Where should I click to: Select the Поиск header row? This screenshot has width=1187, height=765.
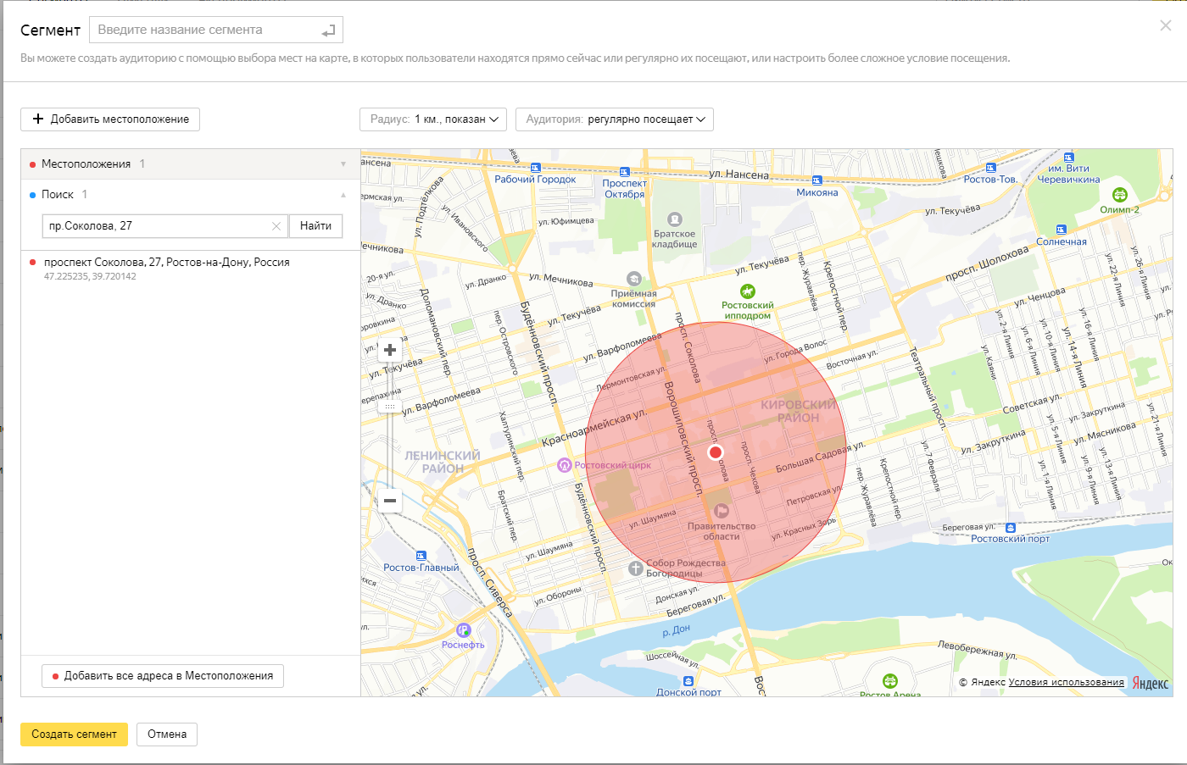[191, 195]
